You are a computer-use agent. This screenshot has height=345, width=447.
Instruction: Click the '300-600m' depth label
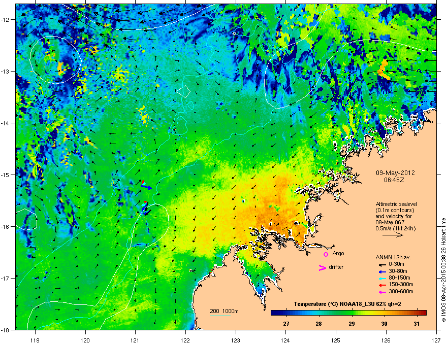coord(401,292)
